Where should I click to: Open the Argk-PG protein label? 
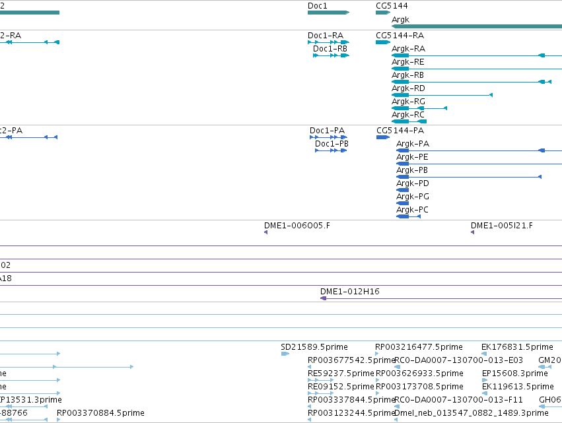[413, 197]
